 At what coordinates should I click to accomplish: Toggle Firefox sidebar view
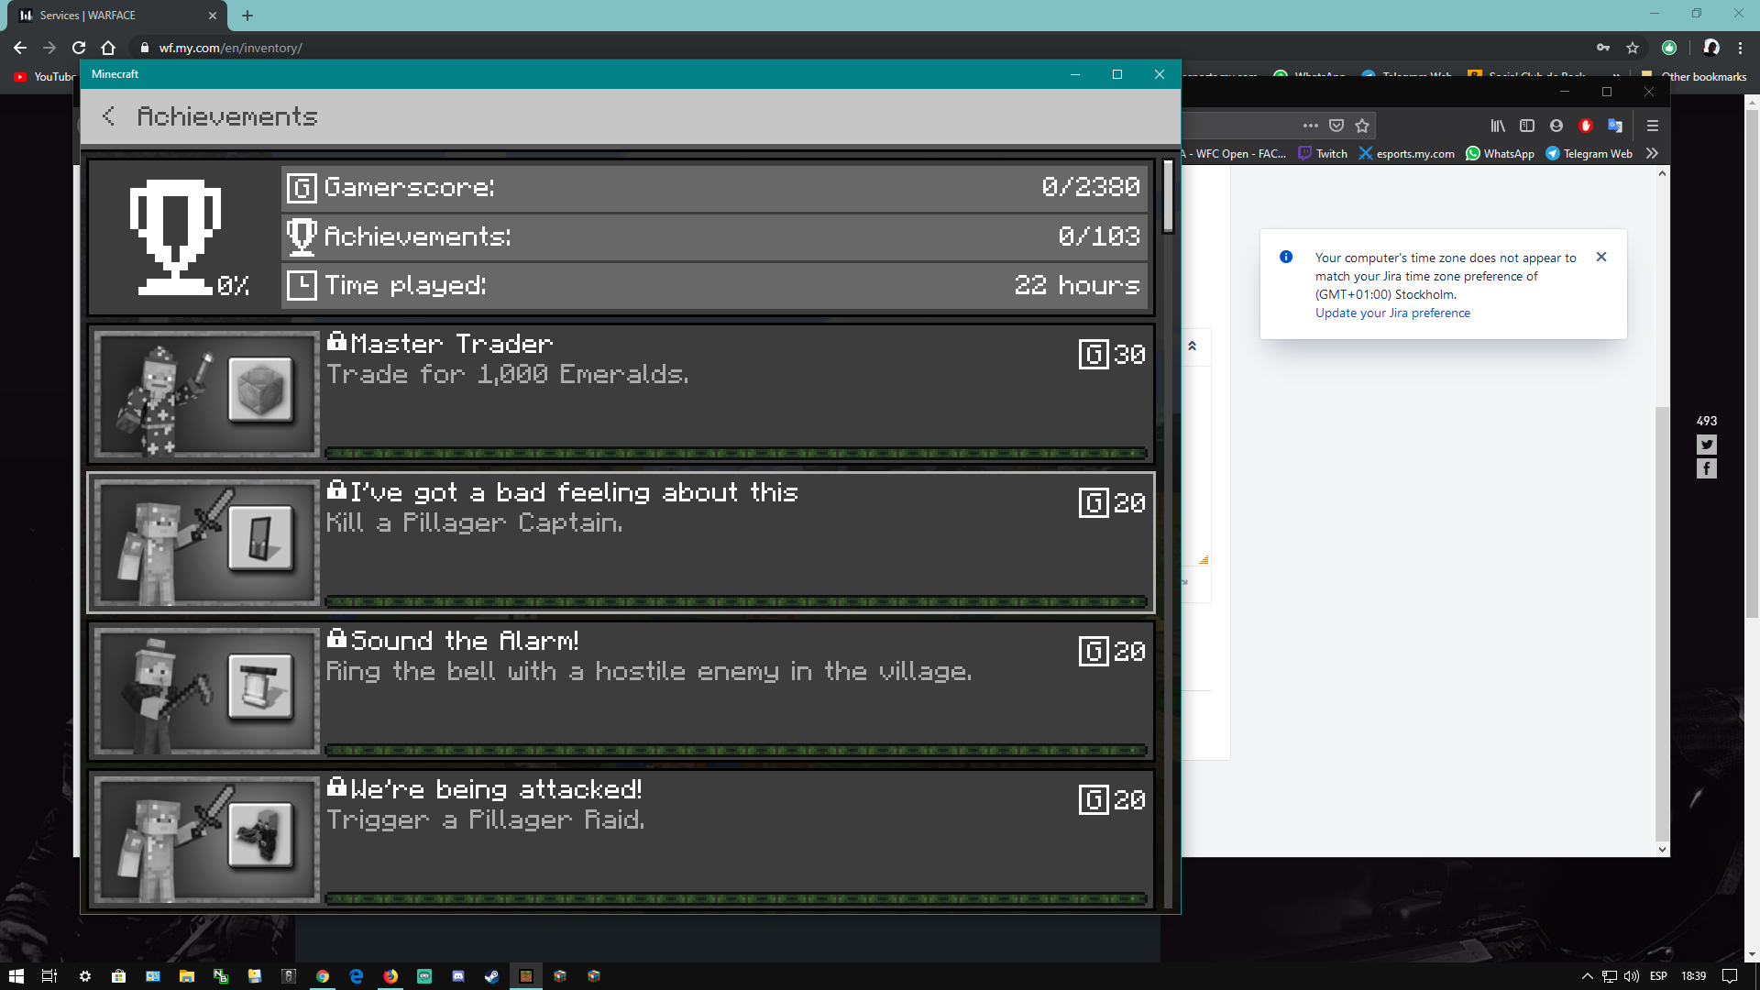[1527, 126]
